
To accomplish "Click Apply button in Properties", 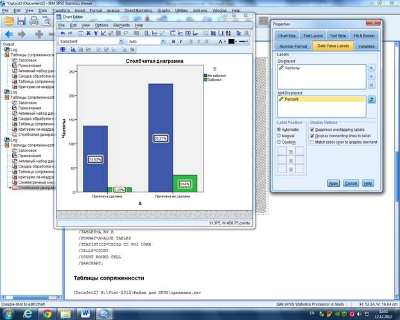I will (x=333, y=183).
